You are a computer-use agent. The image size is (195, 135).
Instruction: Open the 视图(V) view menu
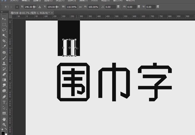click(x=105, y=1)
